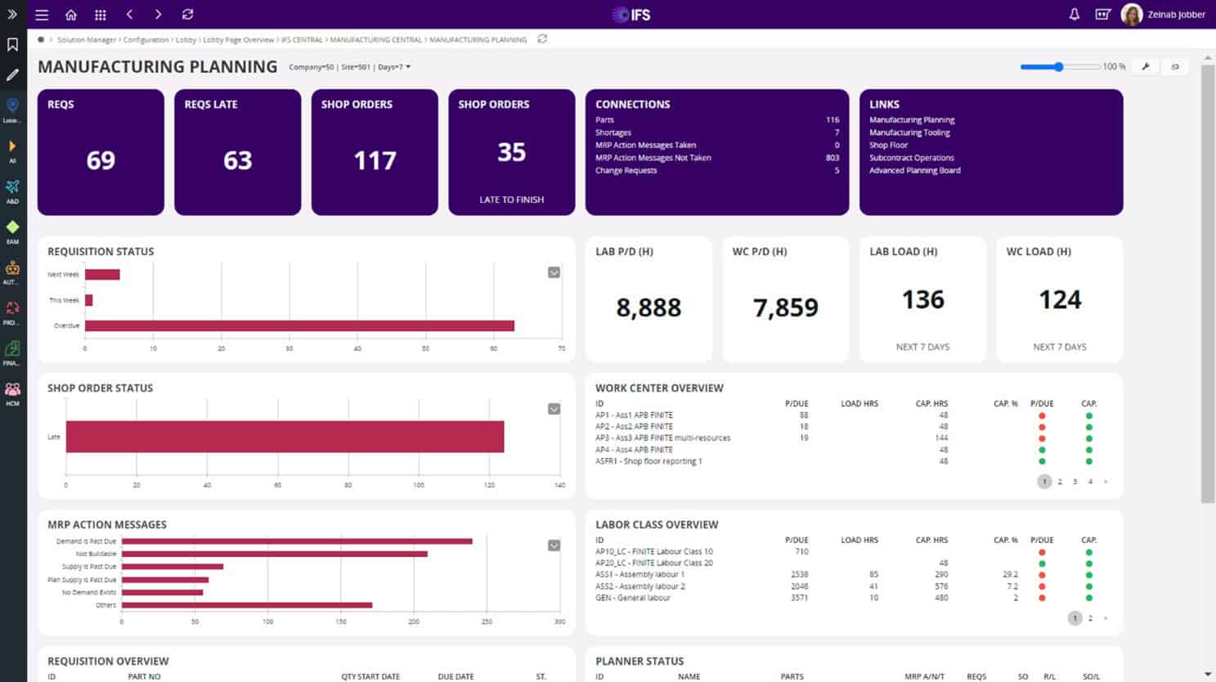The image size is (1216, 682).
Task: Open the Advanced Planning Board link
Action: coord(914,171)
